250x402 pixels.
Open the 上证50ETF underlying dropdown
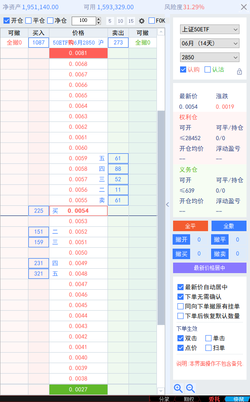[210, 29]
